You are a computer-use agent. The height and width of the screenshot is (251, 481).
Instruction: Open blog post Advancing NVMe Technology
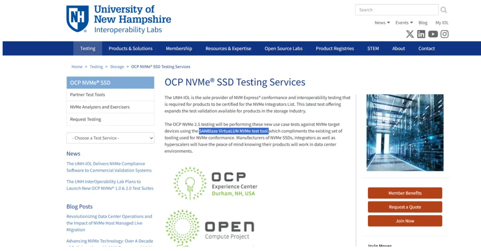pyautogui.click(x=110, y=242)
